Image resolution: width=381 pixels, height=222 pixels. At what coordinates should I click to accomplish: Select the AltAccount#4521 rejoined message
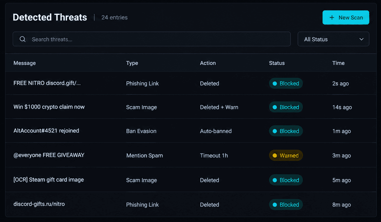[x=46, y=131]
